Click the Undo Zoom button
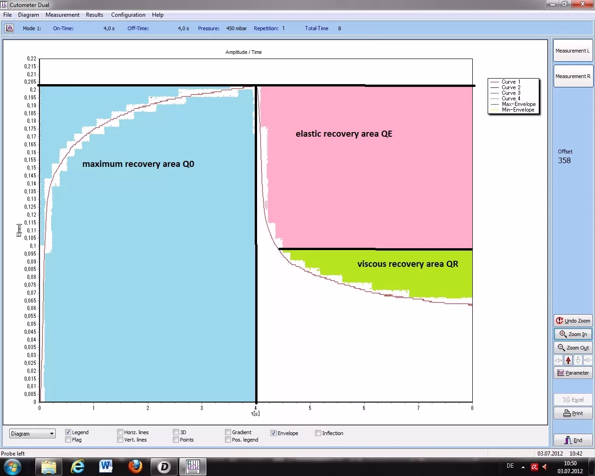Image resolution: width=595 pixels, height=476 pixels. coord(573,321)
